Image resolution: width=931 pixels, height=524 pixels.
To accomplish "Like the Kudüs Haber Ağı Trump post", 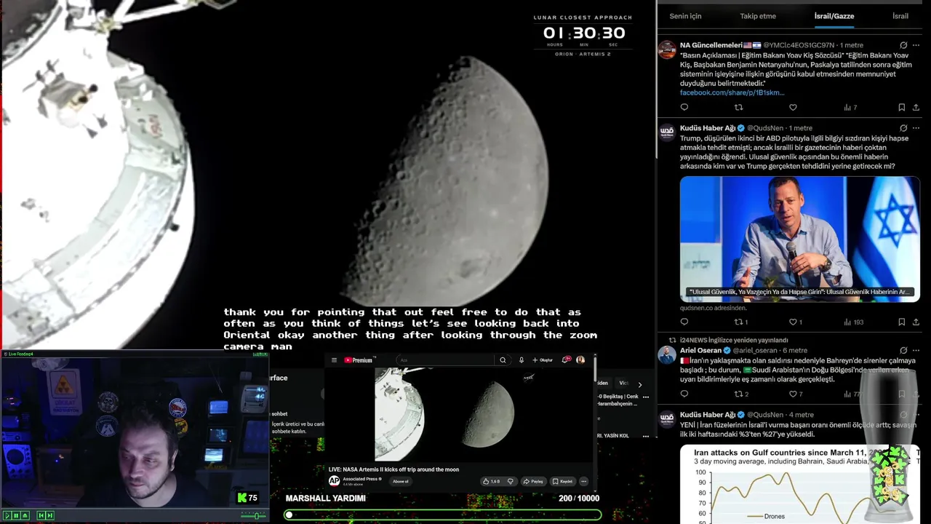I will tap(796, 322).
